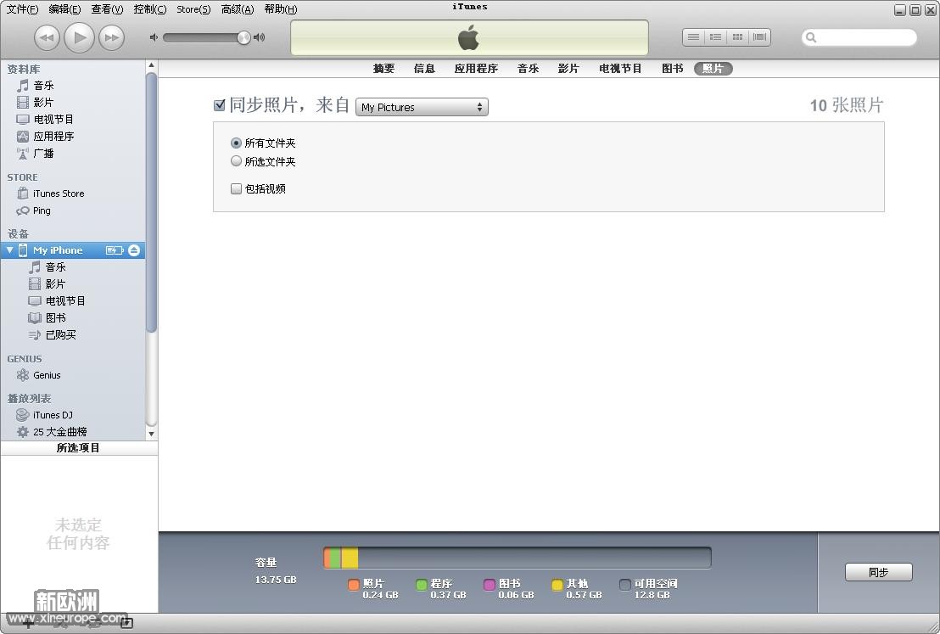The width and height of the screenshot is (940, 634).
Task: Switch to the 信息 tab
Action: point(424,69)
